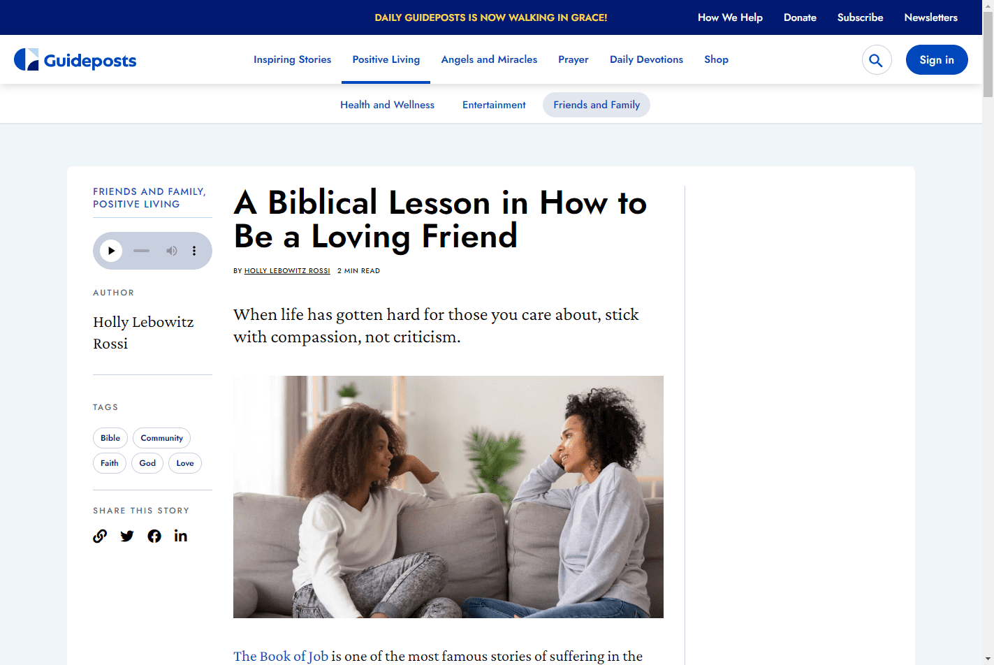Select the Bible tag

point(110,438)
